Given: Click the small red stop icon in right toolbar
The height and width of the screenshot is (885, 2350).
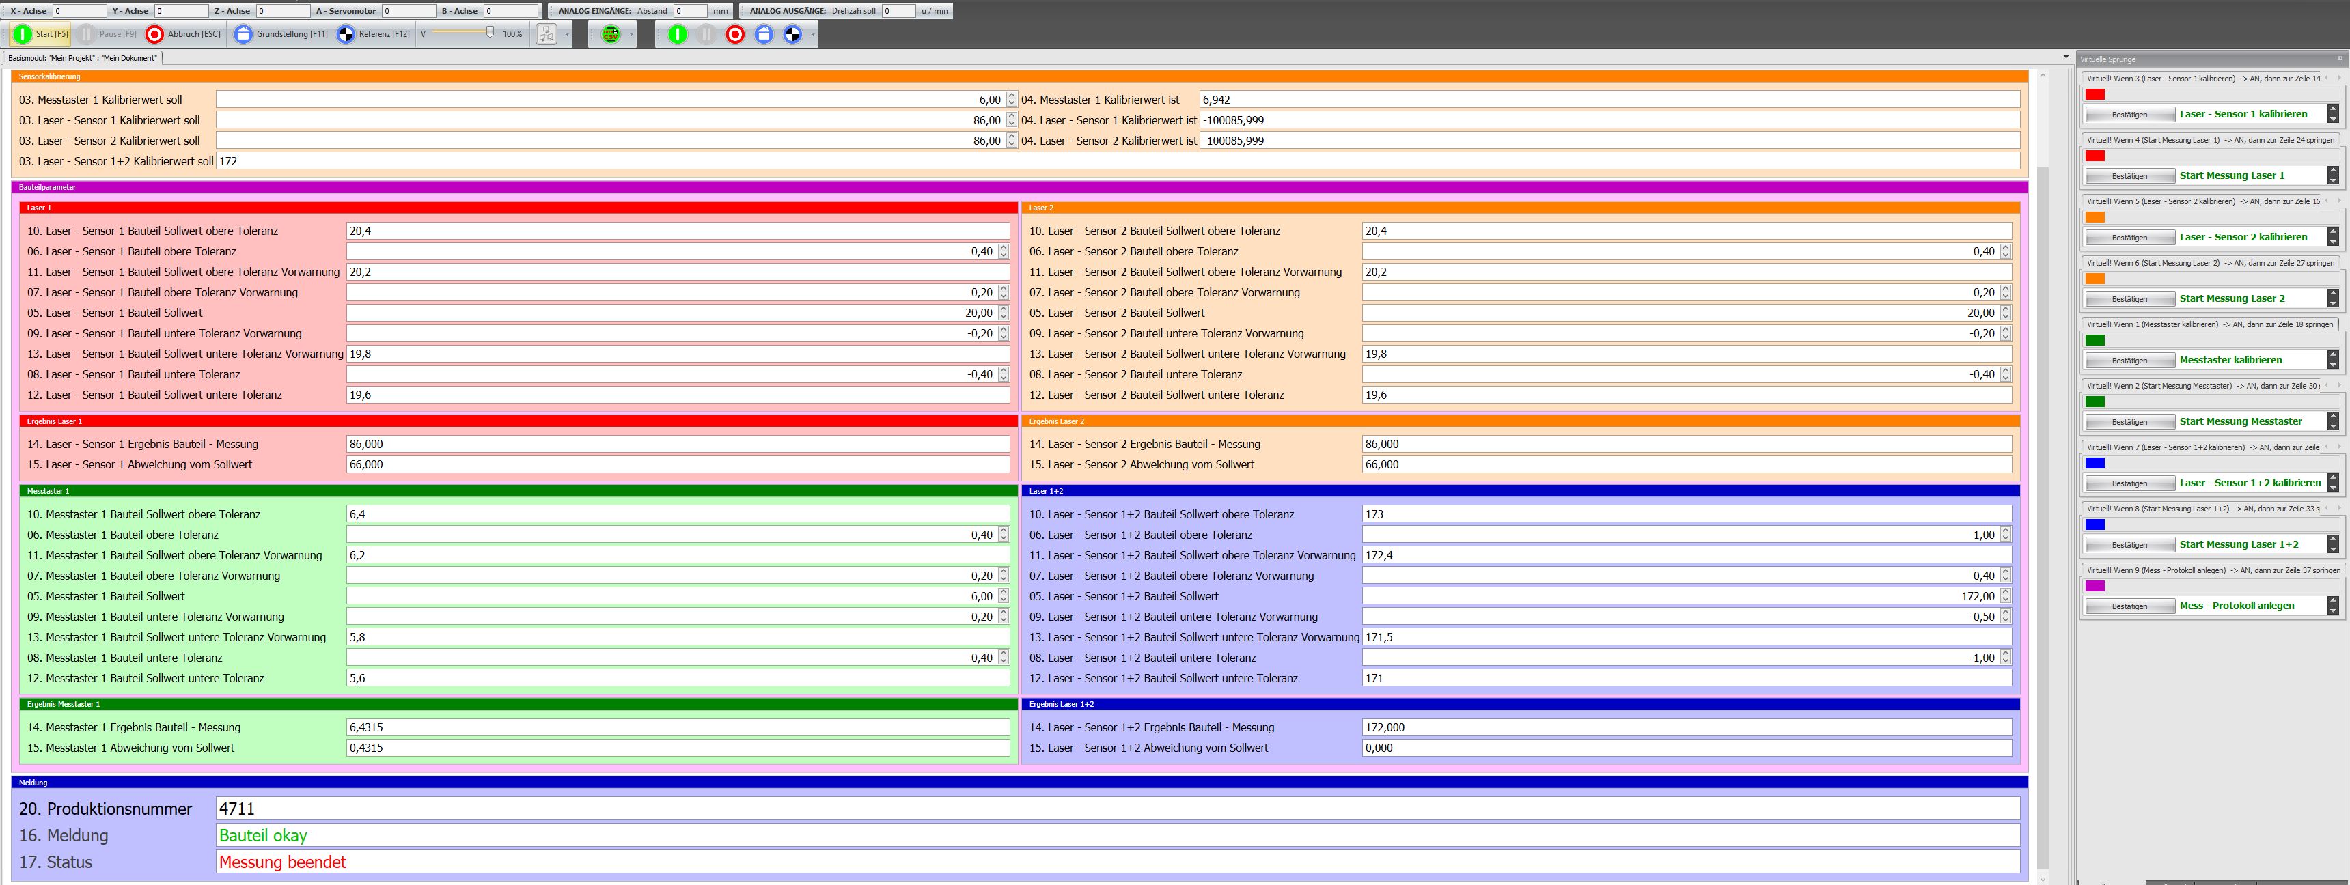Looking at the screenshot, I should coord(735,35).
